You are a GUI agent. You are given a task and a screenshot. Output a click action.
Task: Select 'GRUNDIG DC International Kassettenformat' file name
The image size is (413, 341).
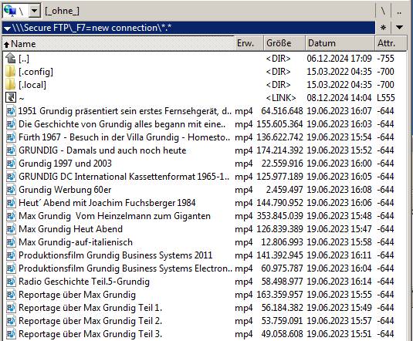124,177
